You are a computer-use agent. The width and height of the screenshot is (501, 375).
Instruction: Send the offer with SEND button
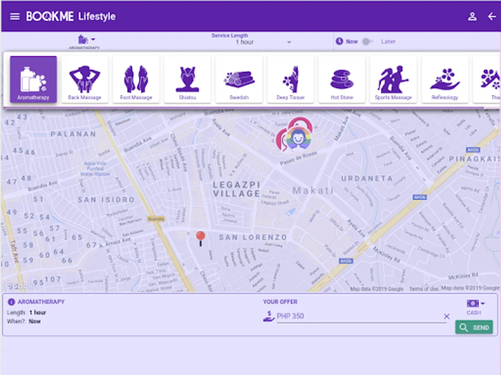pos(474,327)
